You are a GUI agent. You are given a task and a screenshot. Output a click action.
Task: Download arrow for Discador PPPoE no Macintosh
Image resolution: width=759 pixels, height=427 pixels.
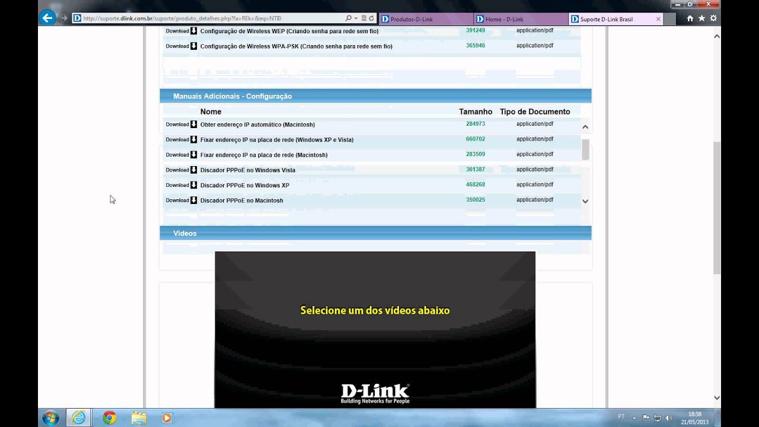coord(193,200)
